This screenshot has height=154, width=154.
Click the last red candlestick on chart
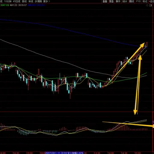[147, 44]
